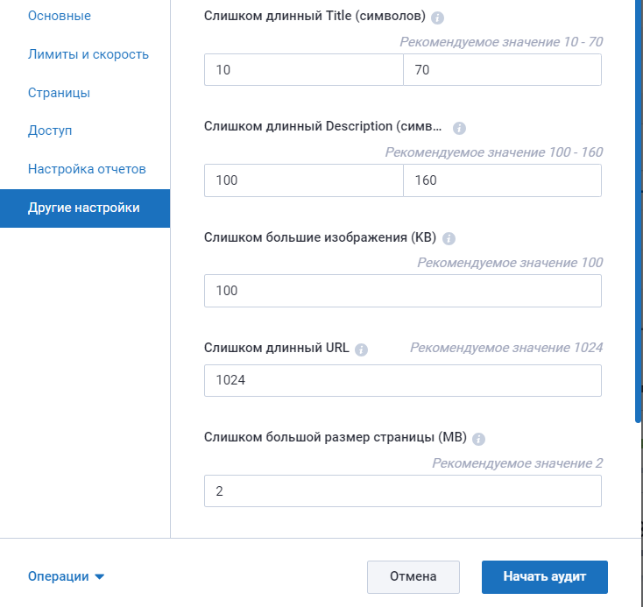Go to the Доступ section
The width and height of the screenshot is (643, 607).
tap(50, 131)
